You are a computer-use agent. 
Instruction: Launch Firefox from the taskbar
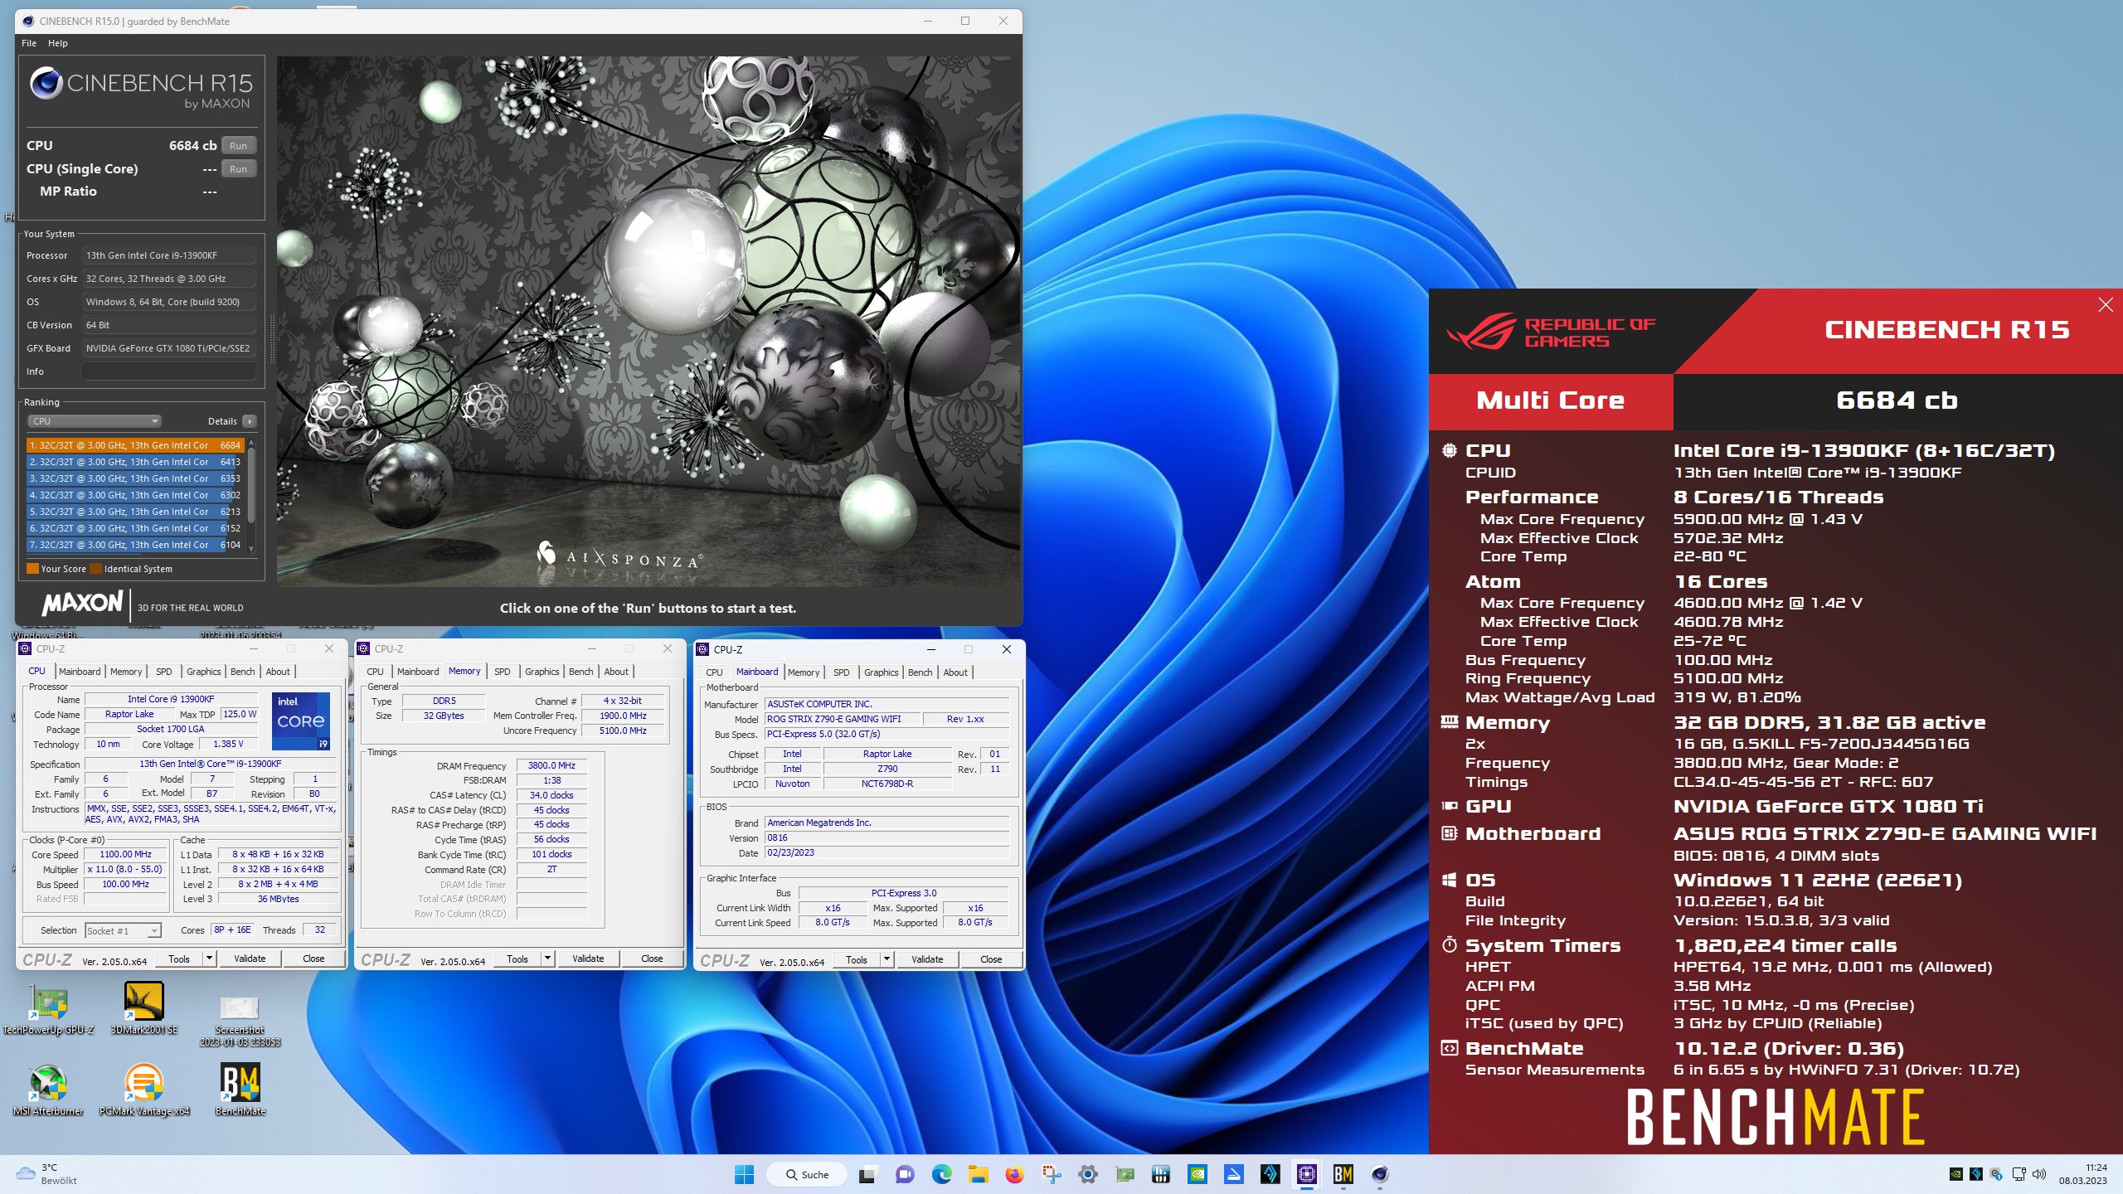[1014, 1174]
